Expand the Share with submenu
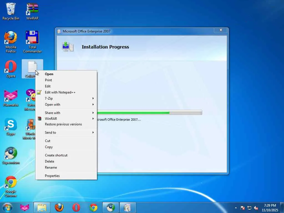Image resolution: width=284 pixels, height=213 pixels. 66,113
